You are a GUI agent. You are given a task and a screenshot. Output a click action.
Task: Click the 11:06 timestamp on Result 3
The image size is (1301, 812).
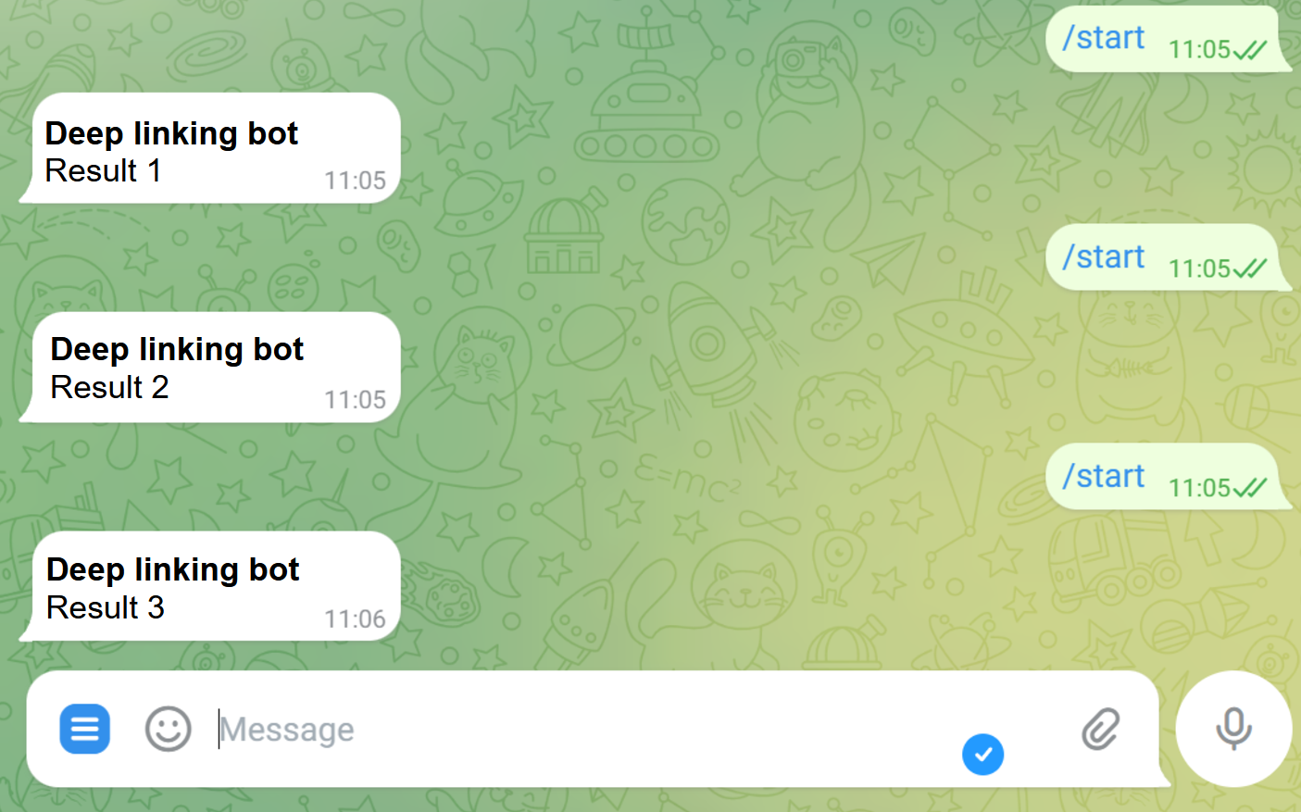pyautogui.click(x=355, y=619)
